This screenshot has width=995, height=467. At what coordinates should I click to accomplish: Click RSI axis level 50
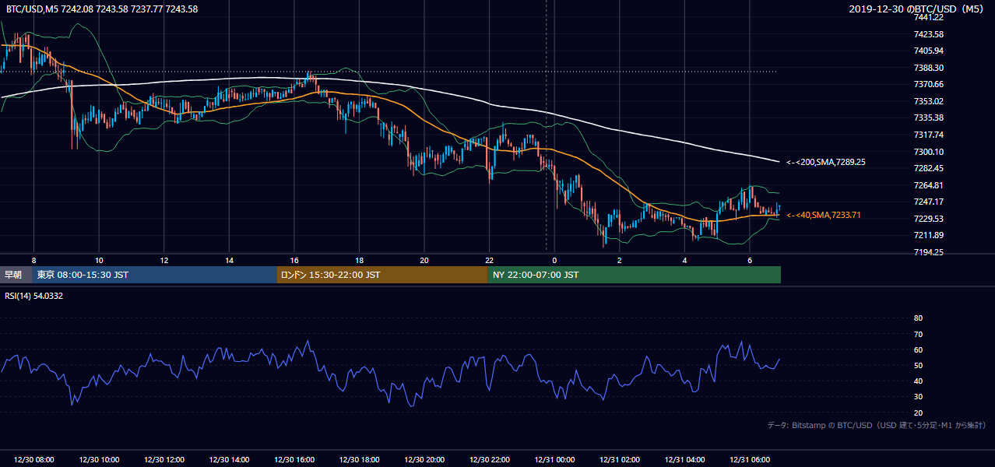[x=918, y=366]
